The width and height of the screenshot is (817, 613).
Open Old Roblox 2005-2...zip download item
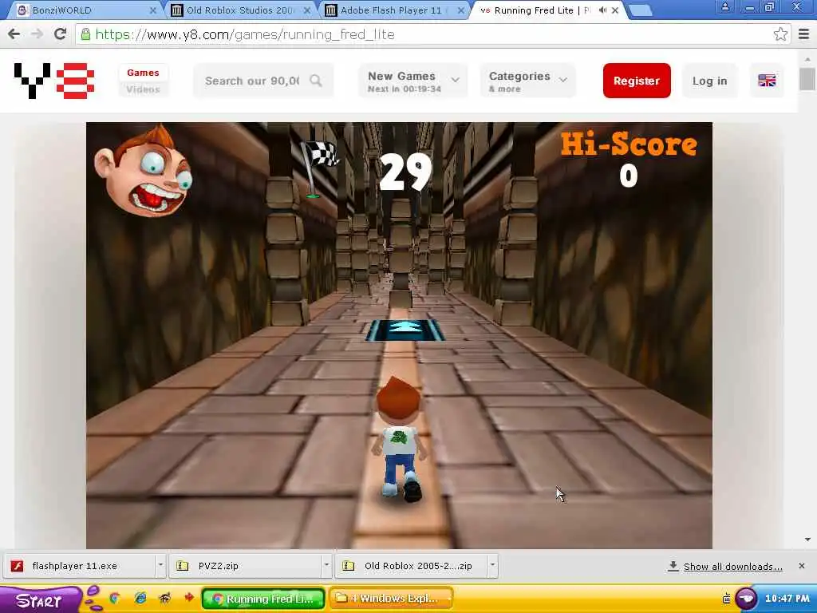412,566
